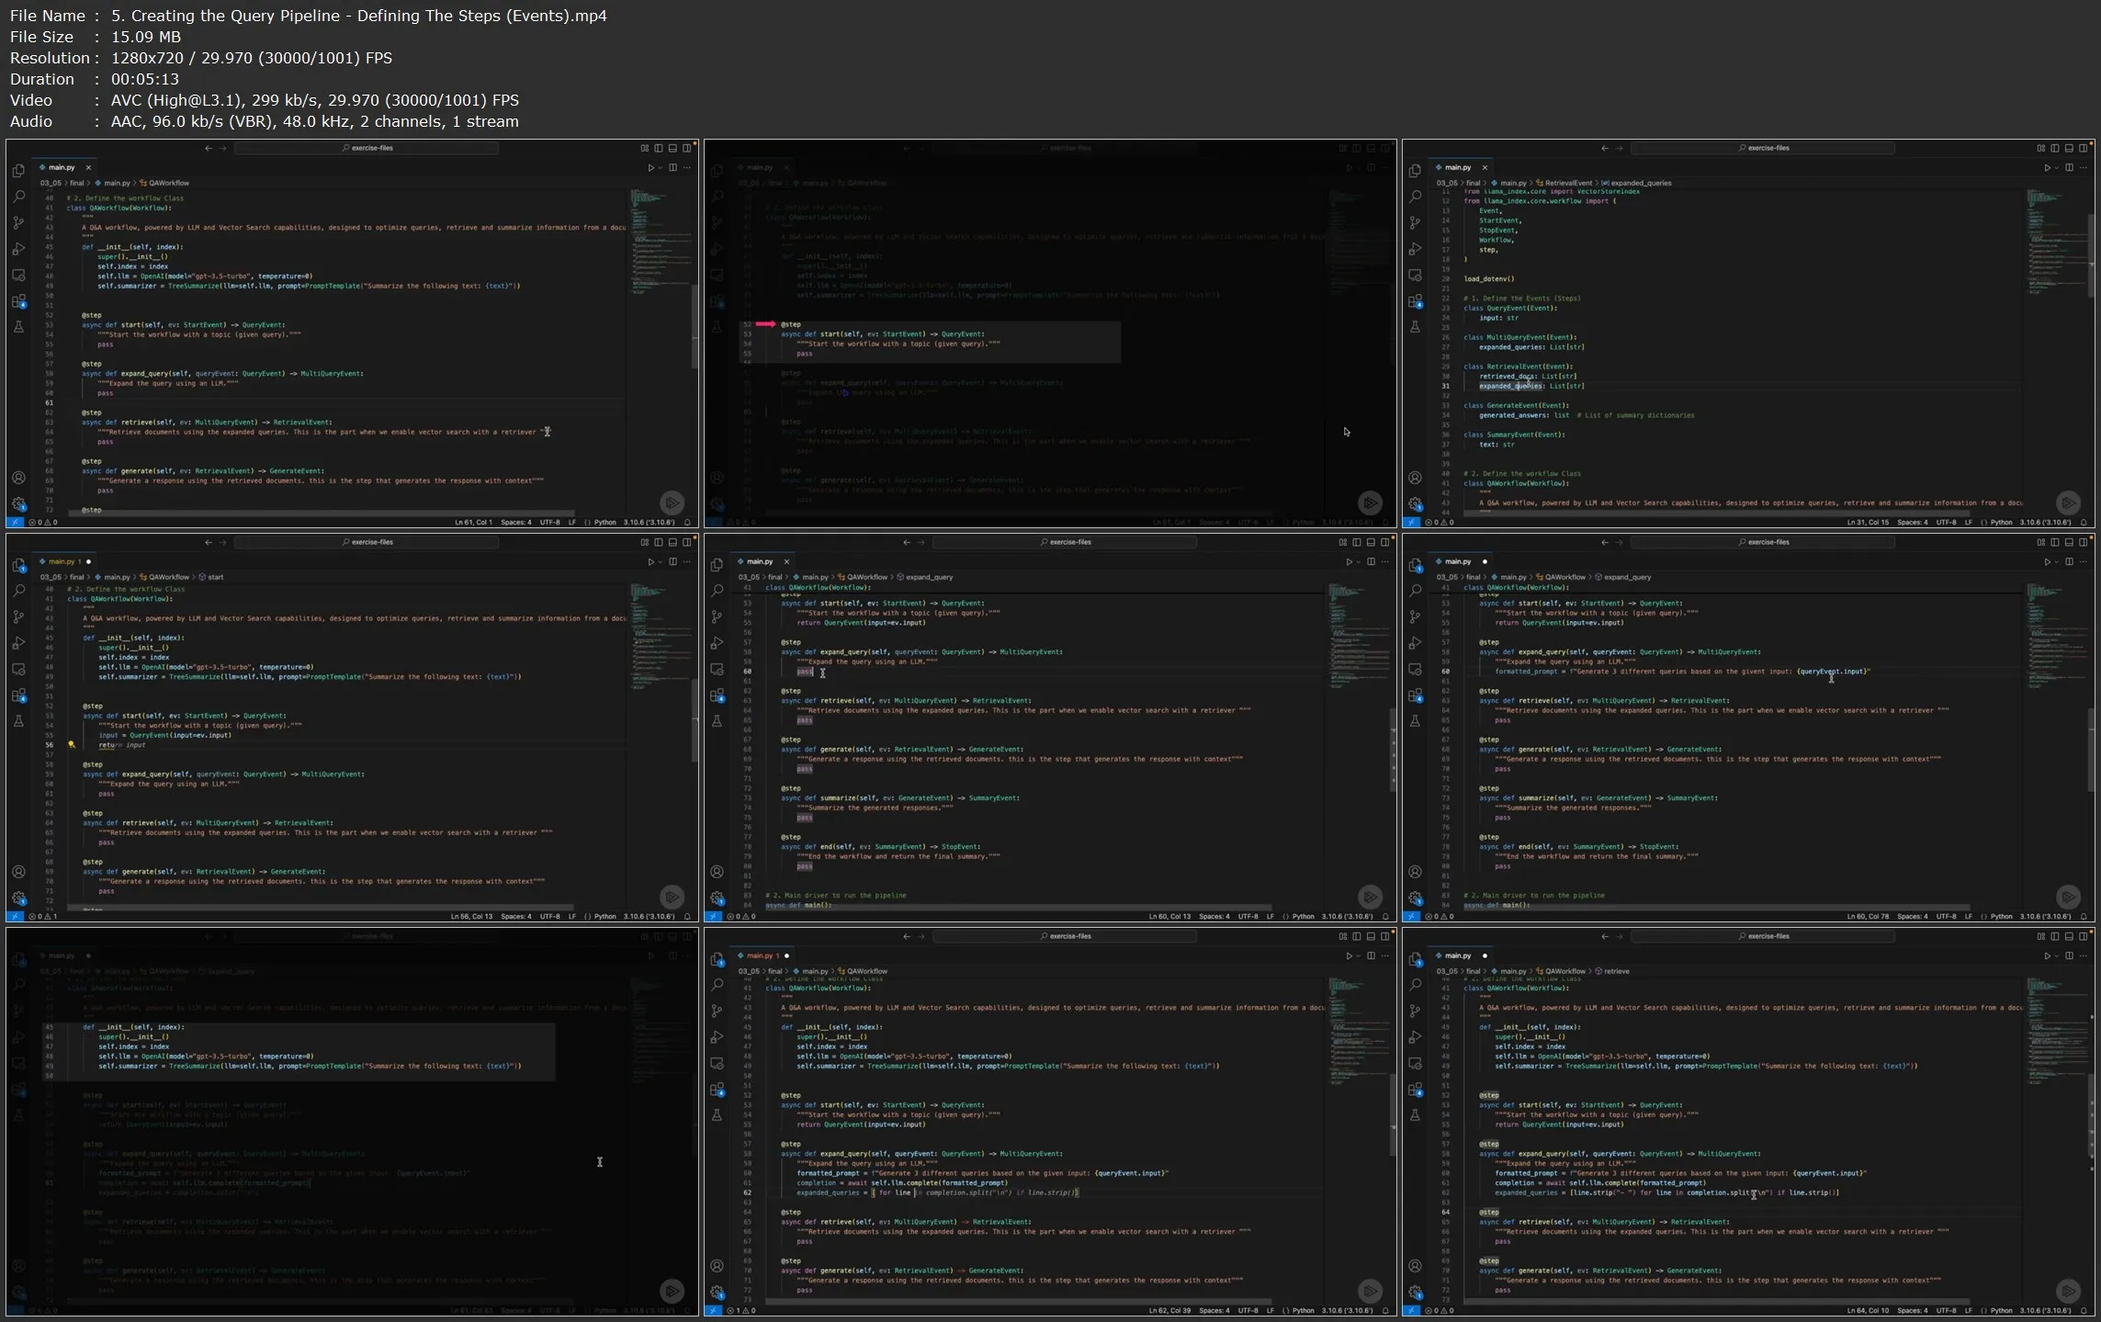This screenshot has width=2101, height=1322.
Task: Open Search icon in Ln 60 Col 13 frame
Action: 717,591
